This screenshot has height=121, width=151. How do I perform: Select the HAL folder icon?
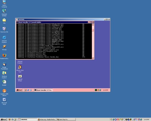point(4,21)
